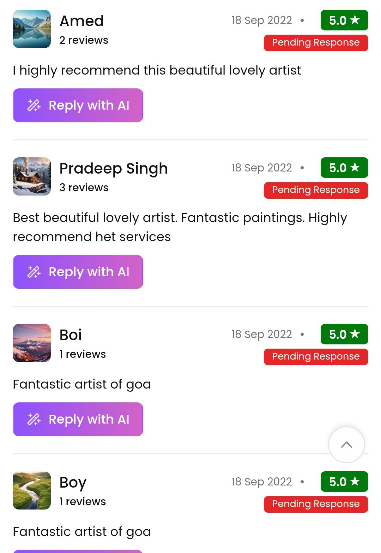This screenshot has width=381, height=553.
Task: Click reviewer name Amed
Action: tap(81, 21)
